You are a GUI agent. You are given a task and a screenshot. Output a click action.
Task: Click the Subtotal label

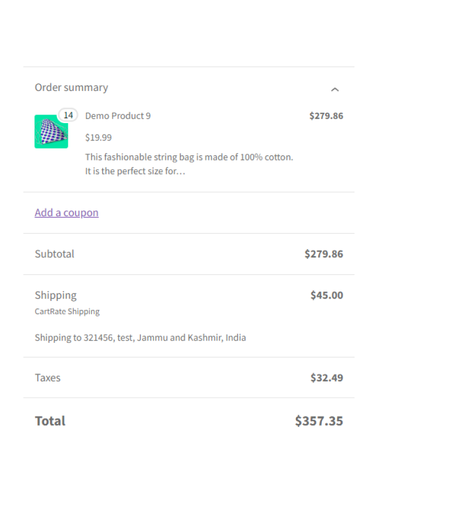pos(55,254)
